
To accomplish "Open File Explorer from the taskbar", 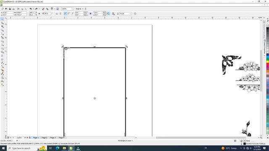I will (x=64, y=148).
